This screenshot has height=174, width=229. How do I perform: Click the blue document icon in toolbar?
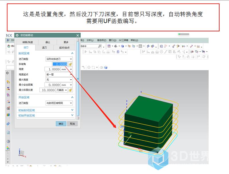tap(118, 52)
